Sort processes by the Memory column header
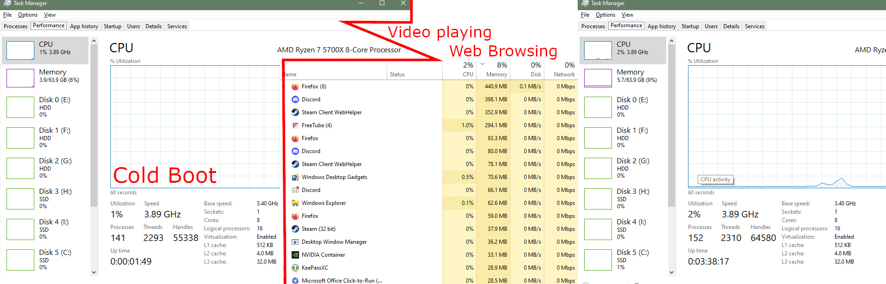Viewport: 886px width, 284px height. click(x=493, y=69)
